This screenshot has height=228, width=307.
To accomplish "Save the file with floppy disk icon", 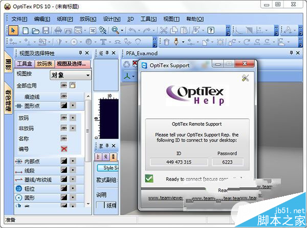I will (46, 31).
